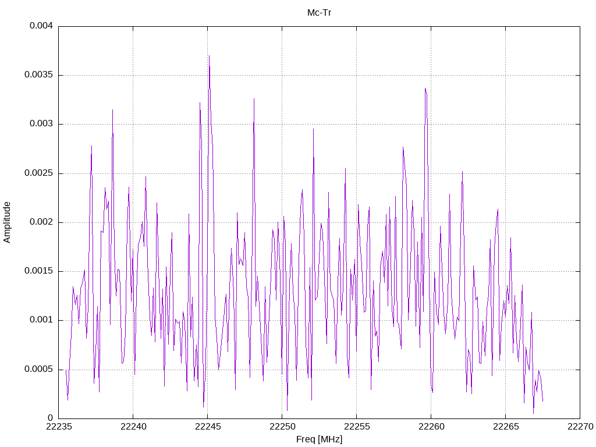Click the Freq [MHz] x-axis label
This screenshot has width=596, height=447.
click(320, 439)
